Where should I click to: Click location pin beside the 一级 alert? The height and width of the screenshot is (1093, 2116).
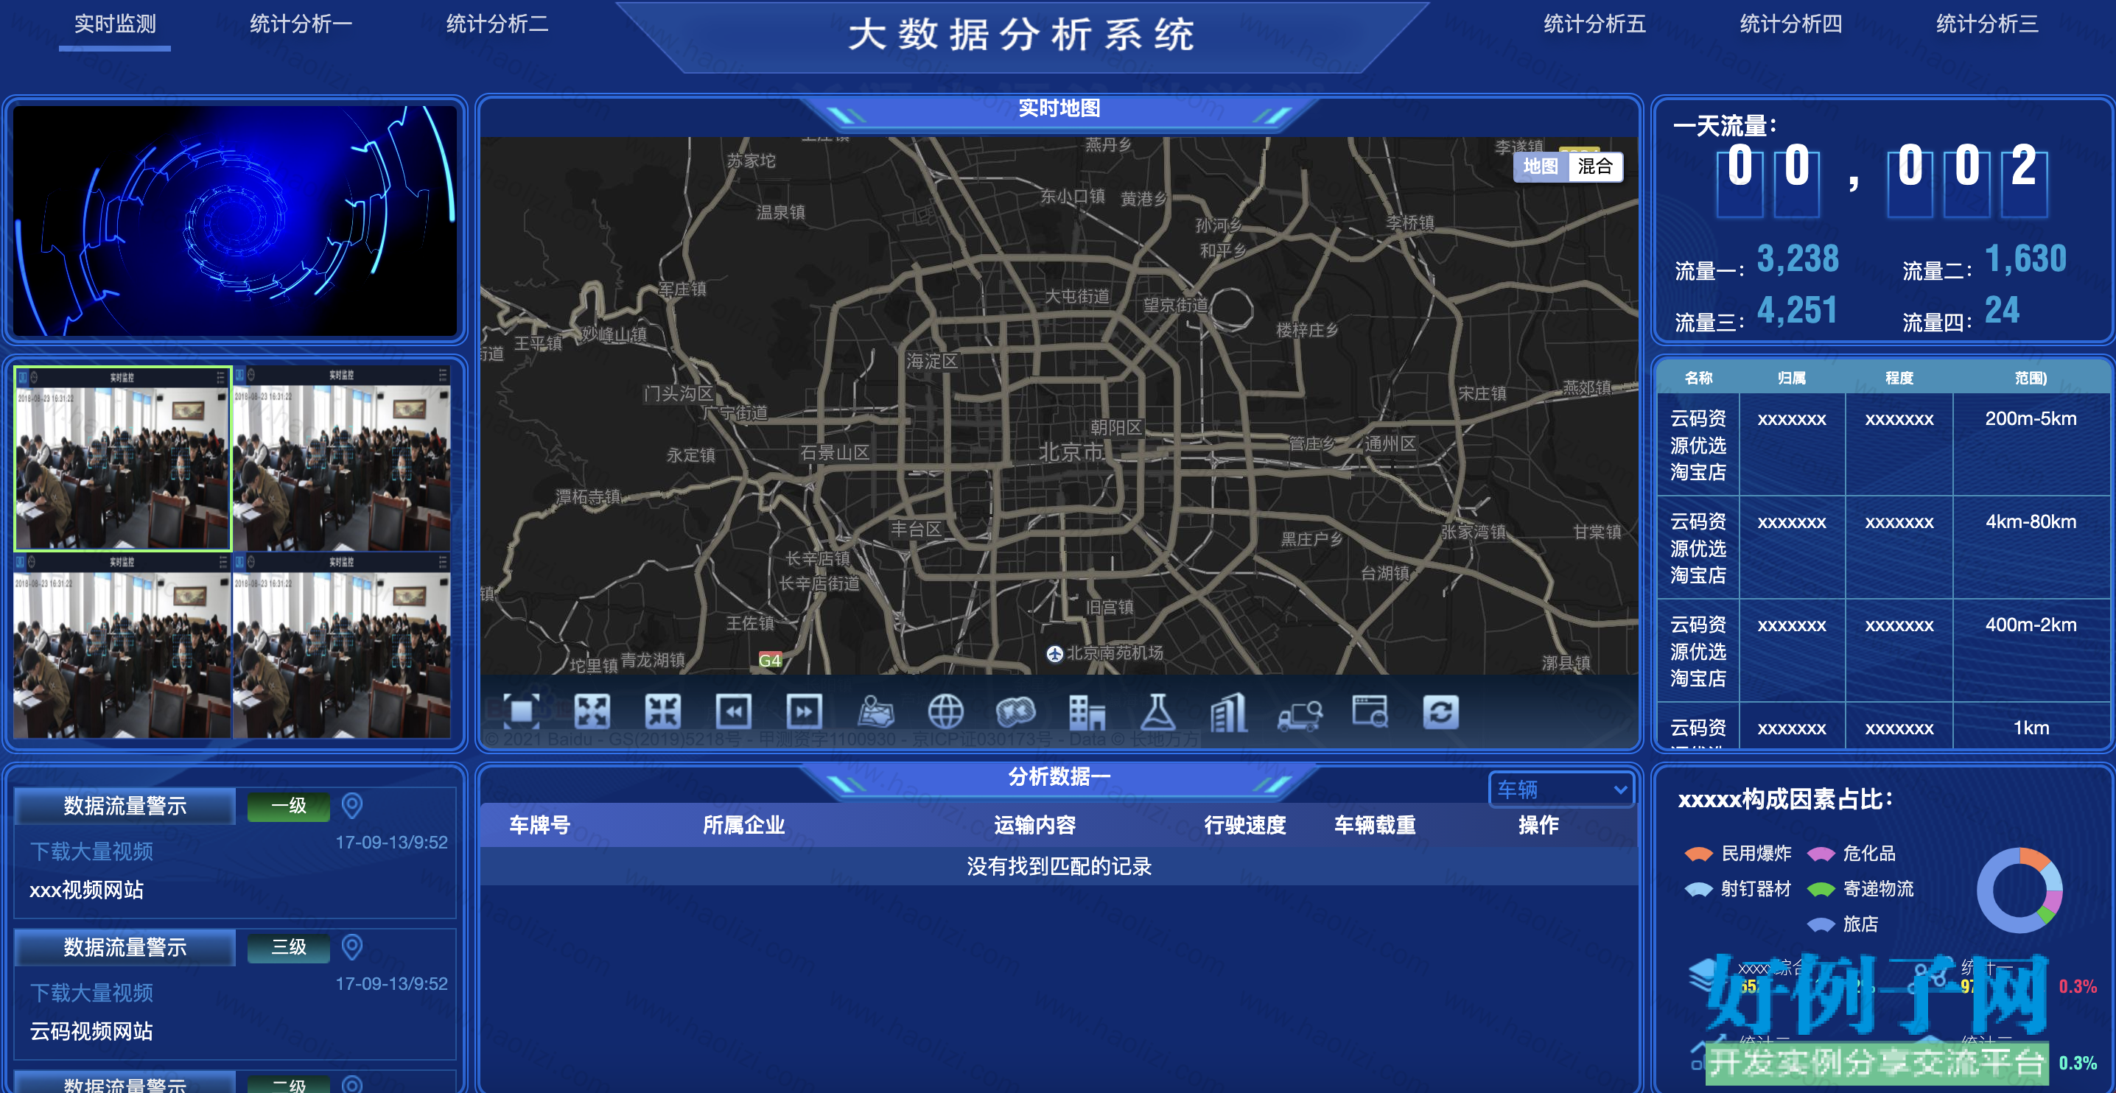(351, 806)
